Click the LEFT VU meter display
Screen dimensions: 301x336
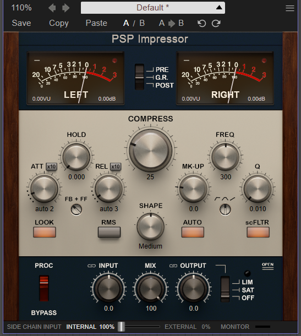pos(75,78)
